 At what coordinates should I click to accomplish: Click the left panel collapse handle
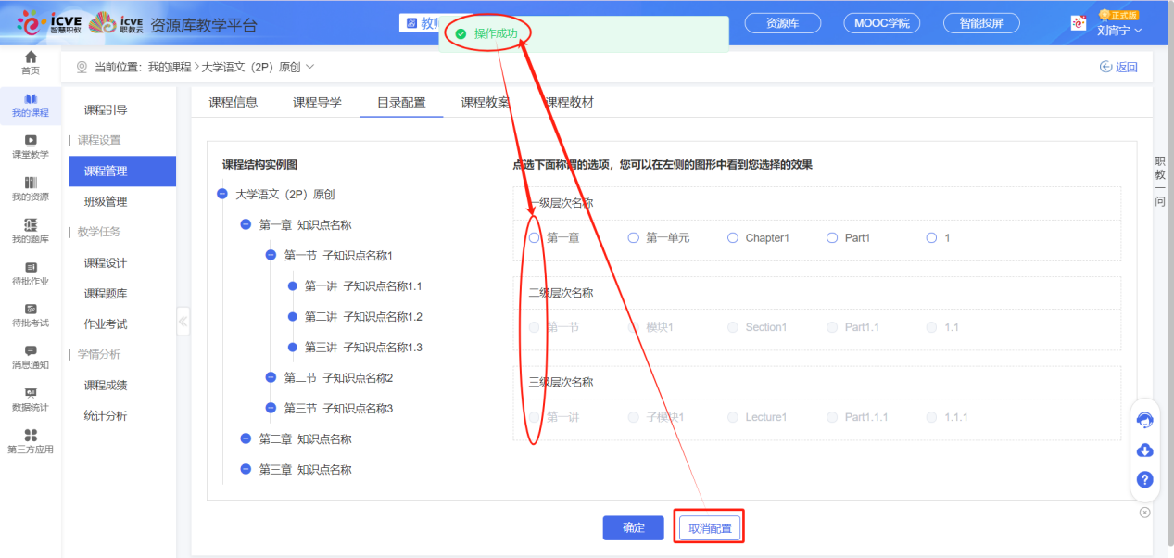click(183, 321)
